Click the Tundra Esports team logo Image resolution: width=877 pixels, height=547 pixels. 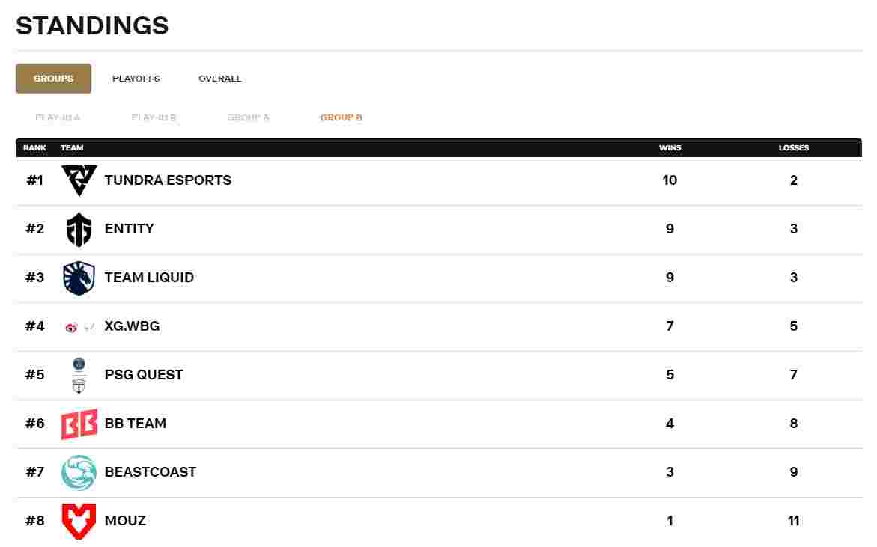(x=79, y=180)
